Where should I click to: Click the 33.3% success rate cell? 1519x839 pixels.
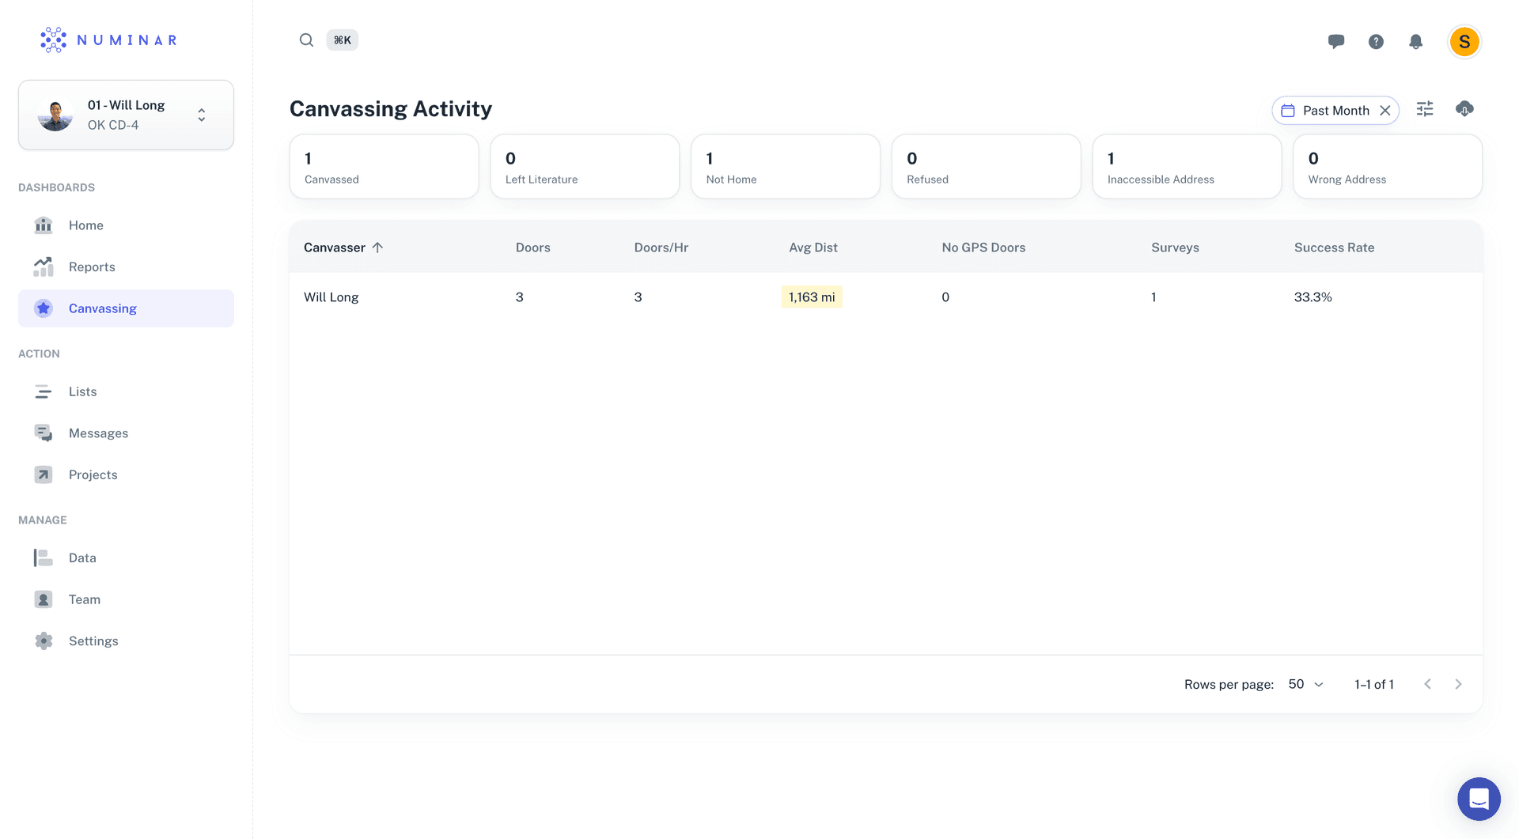point(1313,297)
